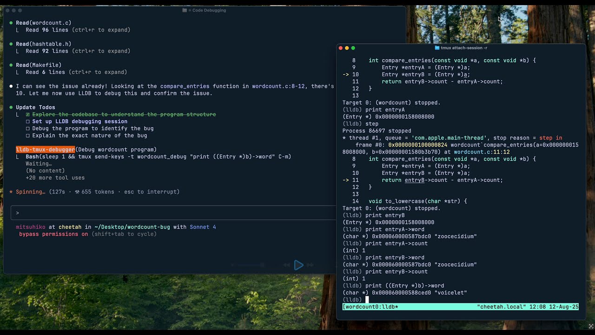Click the highlighted lldb-tmux-debugger agent label
This screenshot has height=335, width=595.
click(x=45, y=149)
